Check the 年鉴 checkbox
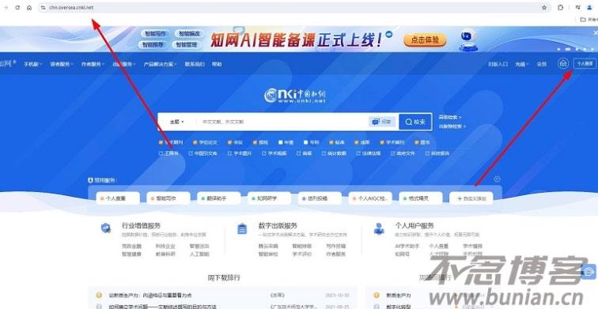The height and width of the screenshot is (309, 598). tap(281, 142)
